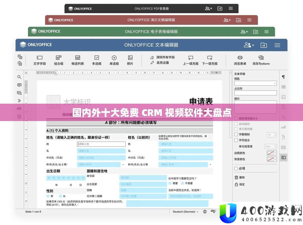Open 高亮设置 highlight settings
The image size is (303, 225).
tap(160, 63)
